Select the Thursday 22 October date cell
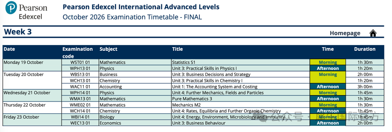The image size is (392, 132). pos(32,108)
